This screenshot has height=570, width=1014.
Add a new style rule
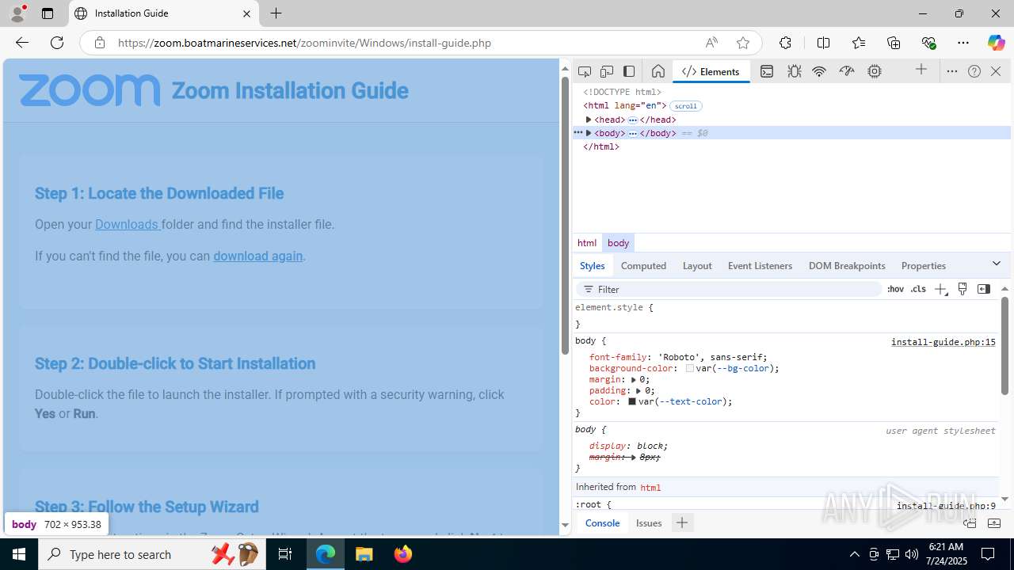coord(940,289)
